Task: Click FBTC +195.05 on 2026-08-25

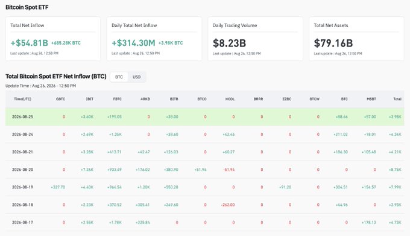Action: (115, 116)
